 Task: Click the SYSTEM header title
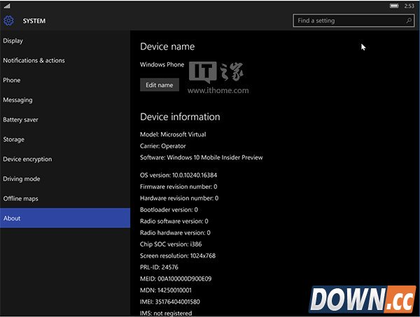click(x=34, y=21)
